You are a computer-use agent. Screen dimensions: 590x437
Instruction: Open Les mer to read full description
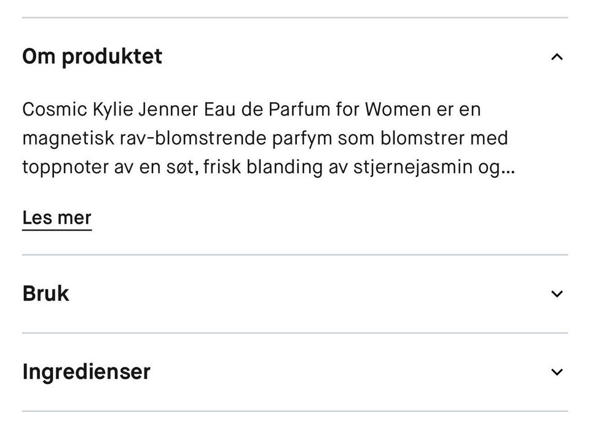(x=56, y=217)
